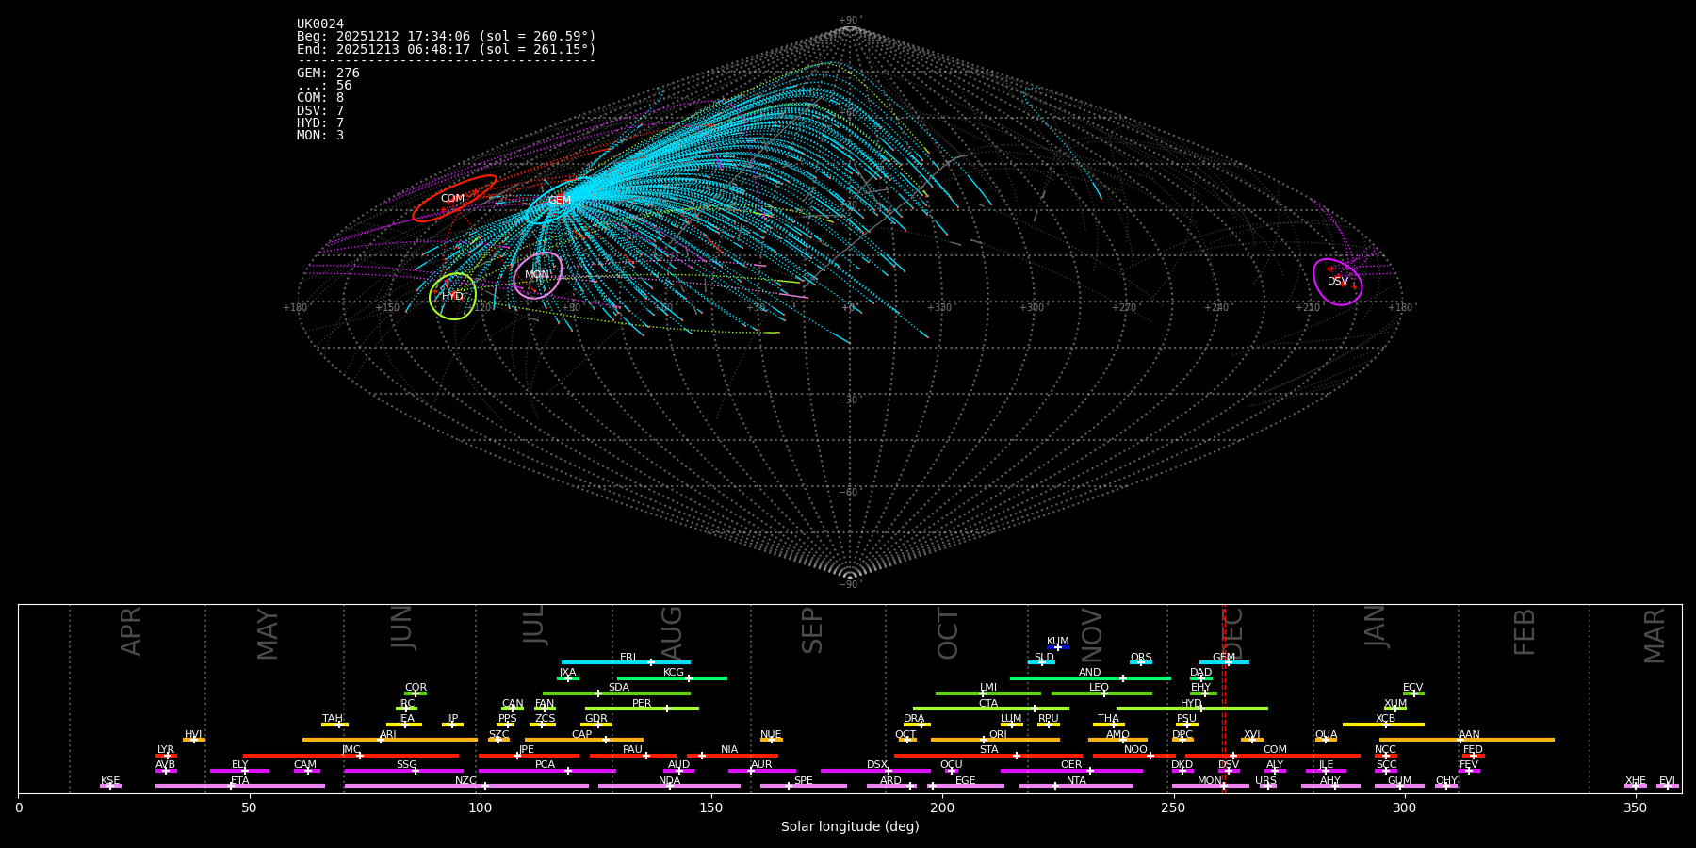This screenshot has width=1696, height=848.
Task: Click the +90 pole label atop the map
Action: coord(849,21)
